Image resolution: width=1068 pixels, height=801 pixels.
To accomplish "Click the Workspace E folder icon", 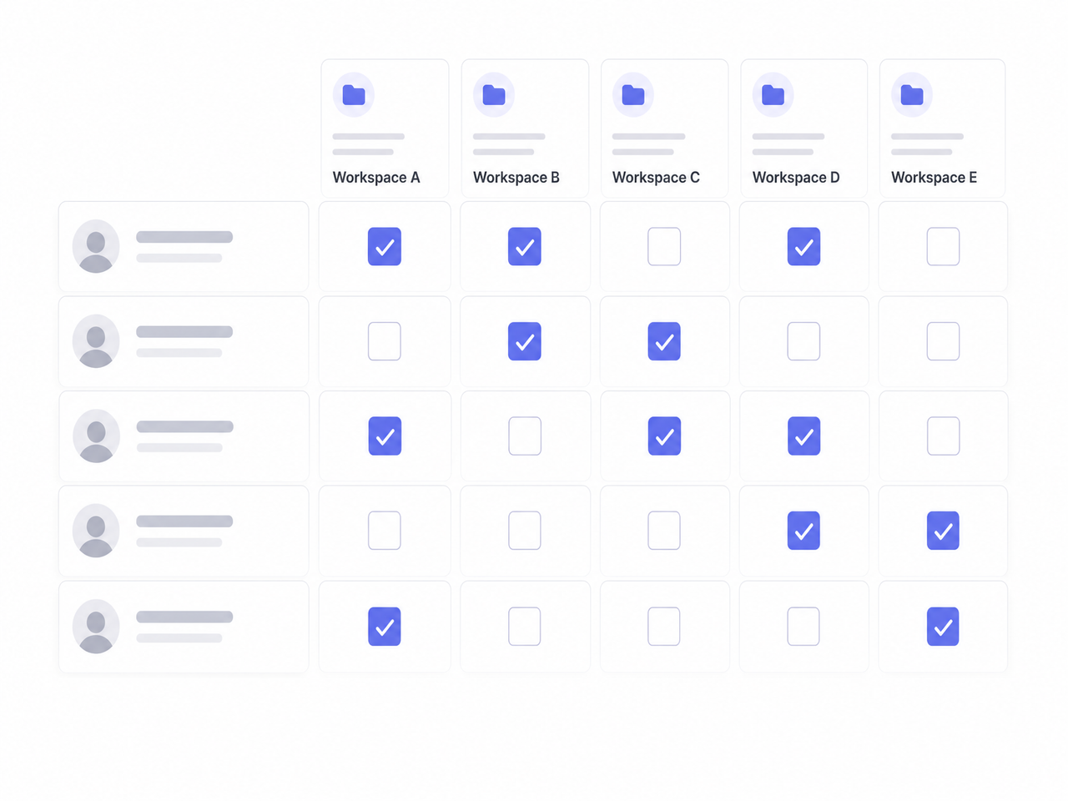I will [912, 95].
